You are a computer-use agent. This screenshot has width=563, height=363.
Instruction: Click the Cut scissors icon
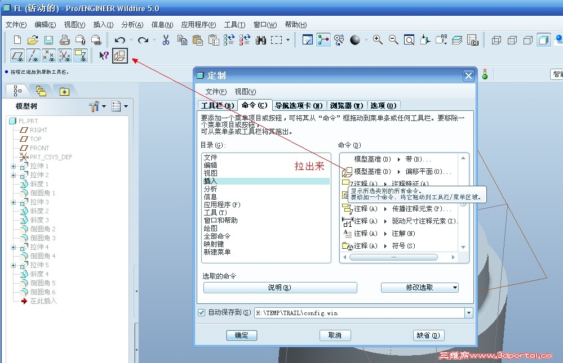point(166,40)
